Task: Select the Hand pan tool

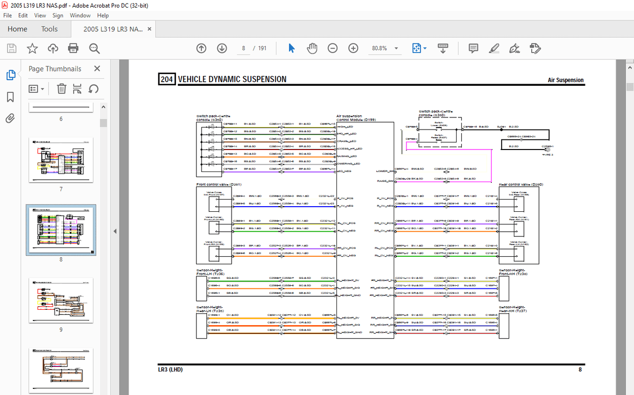Action: pyautogui.click(x=312, y=48)
